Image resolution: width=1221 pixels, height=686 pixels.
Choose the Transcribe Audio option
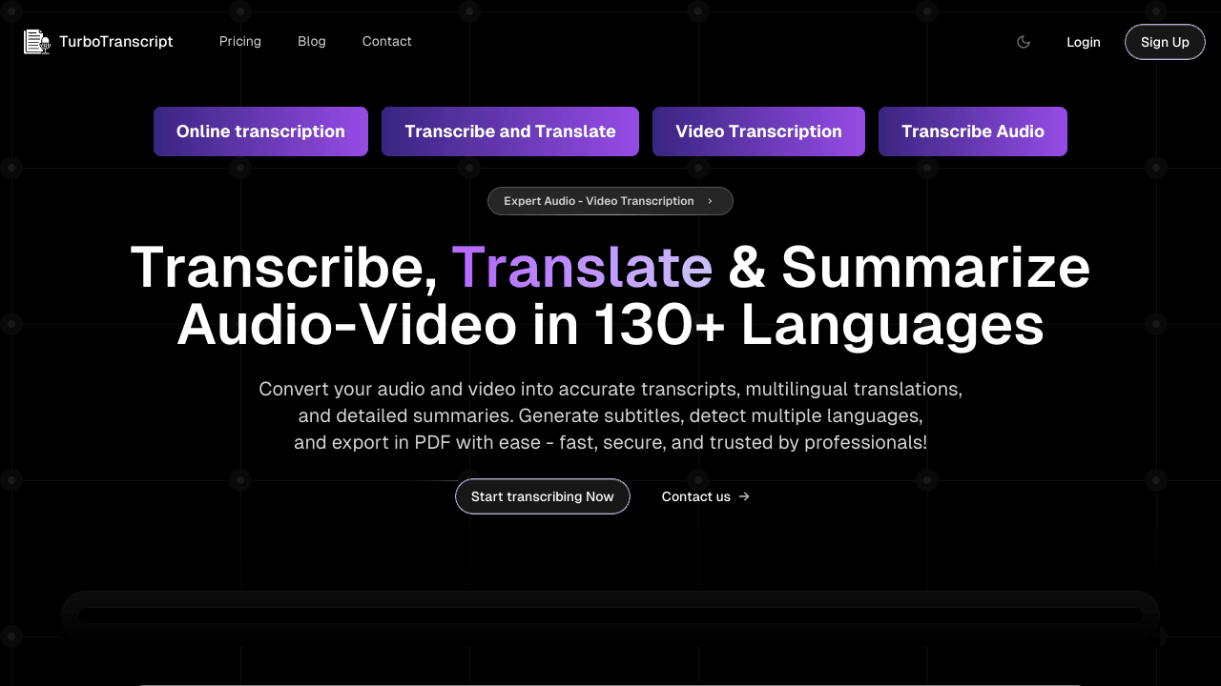click(972, 131)
